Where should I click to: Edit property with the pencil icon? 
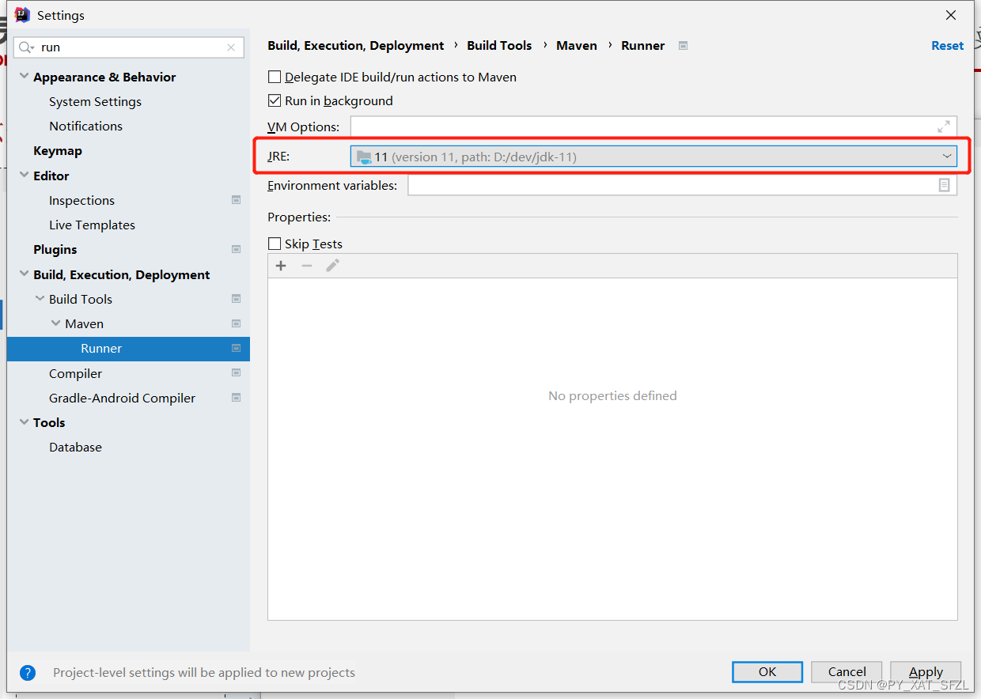(x=333, y=266)
